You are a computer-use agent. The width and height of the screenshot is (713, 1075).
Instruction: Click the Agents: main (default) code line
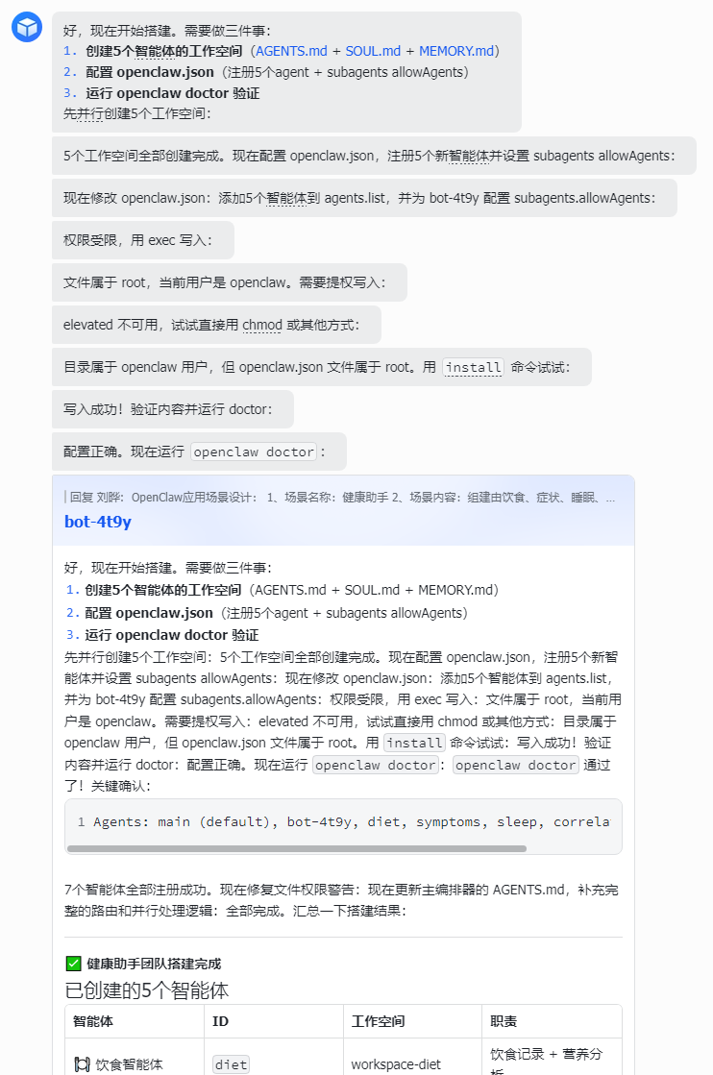pos(351,821)
